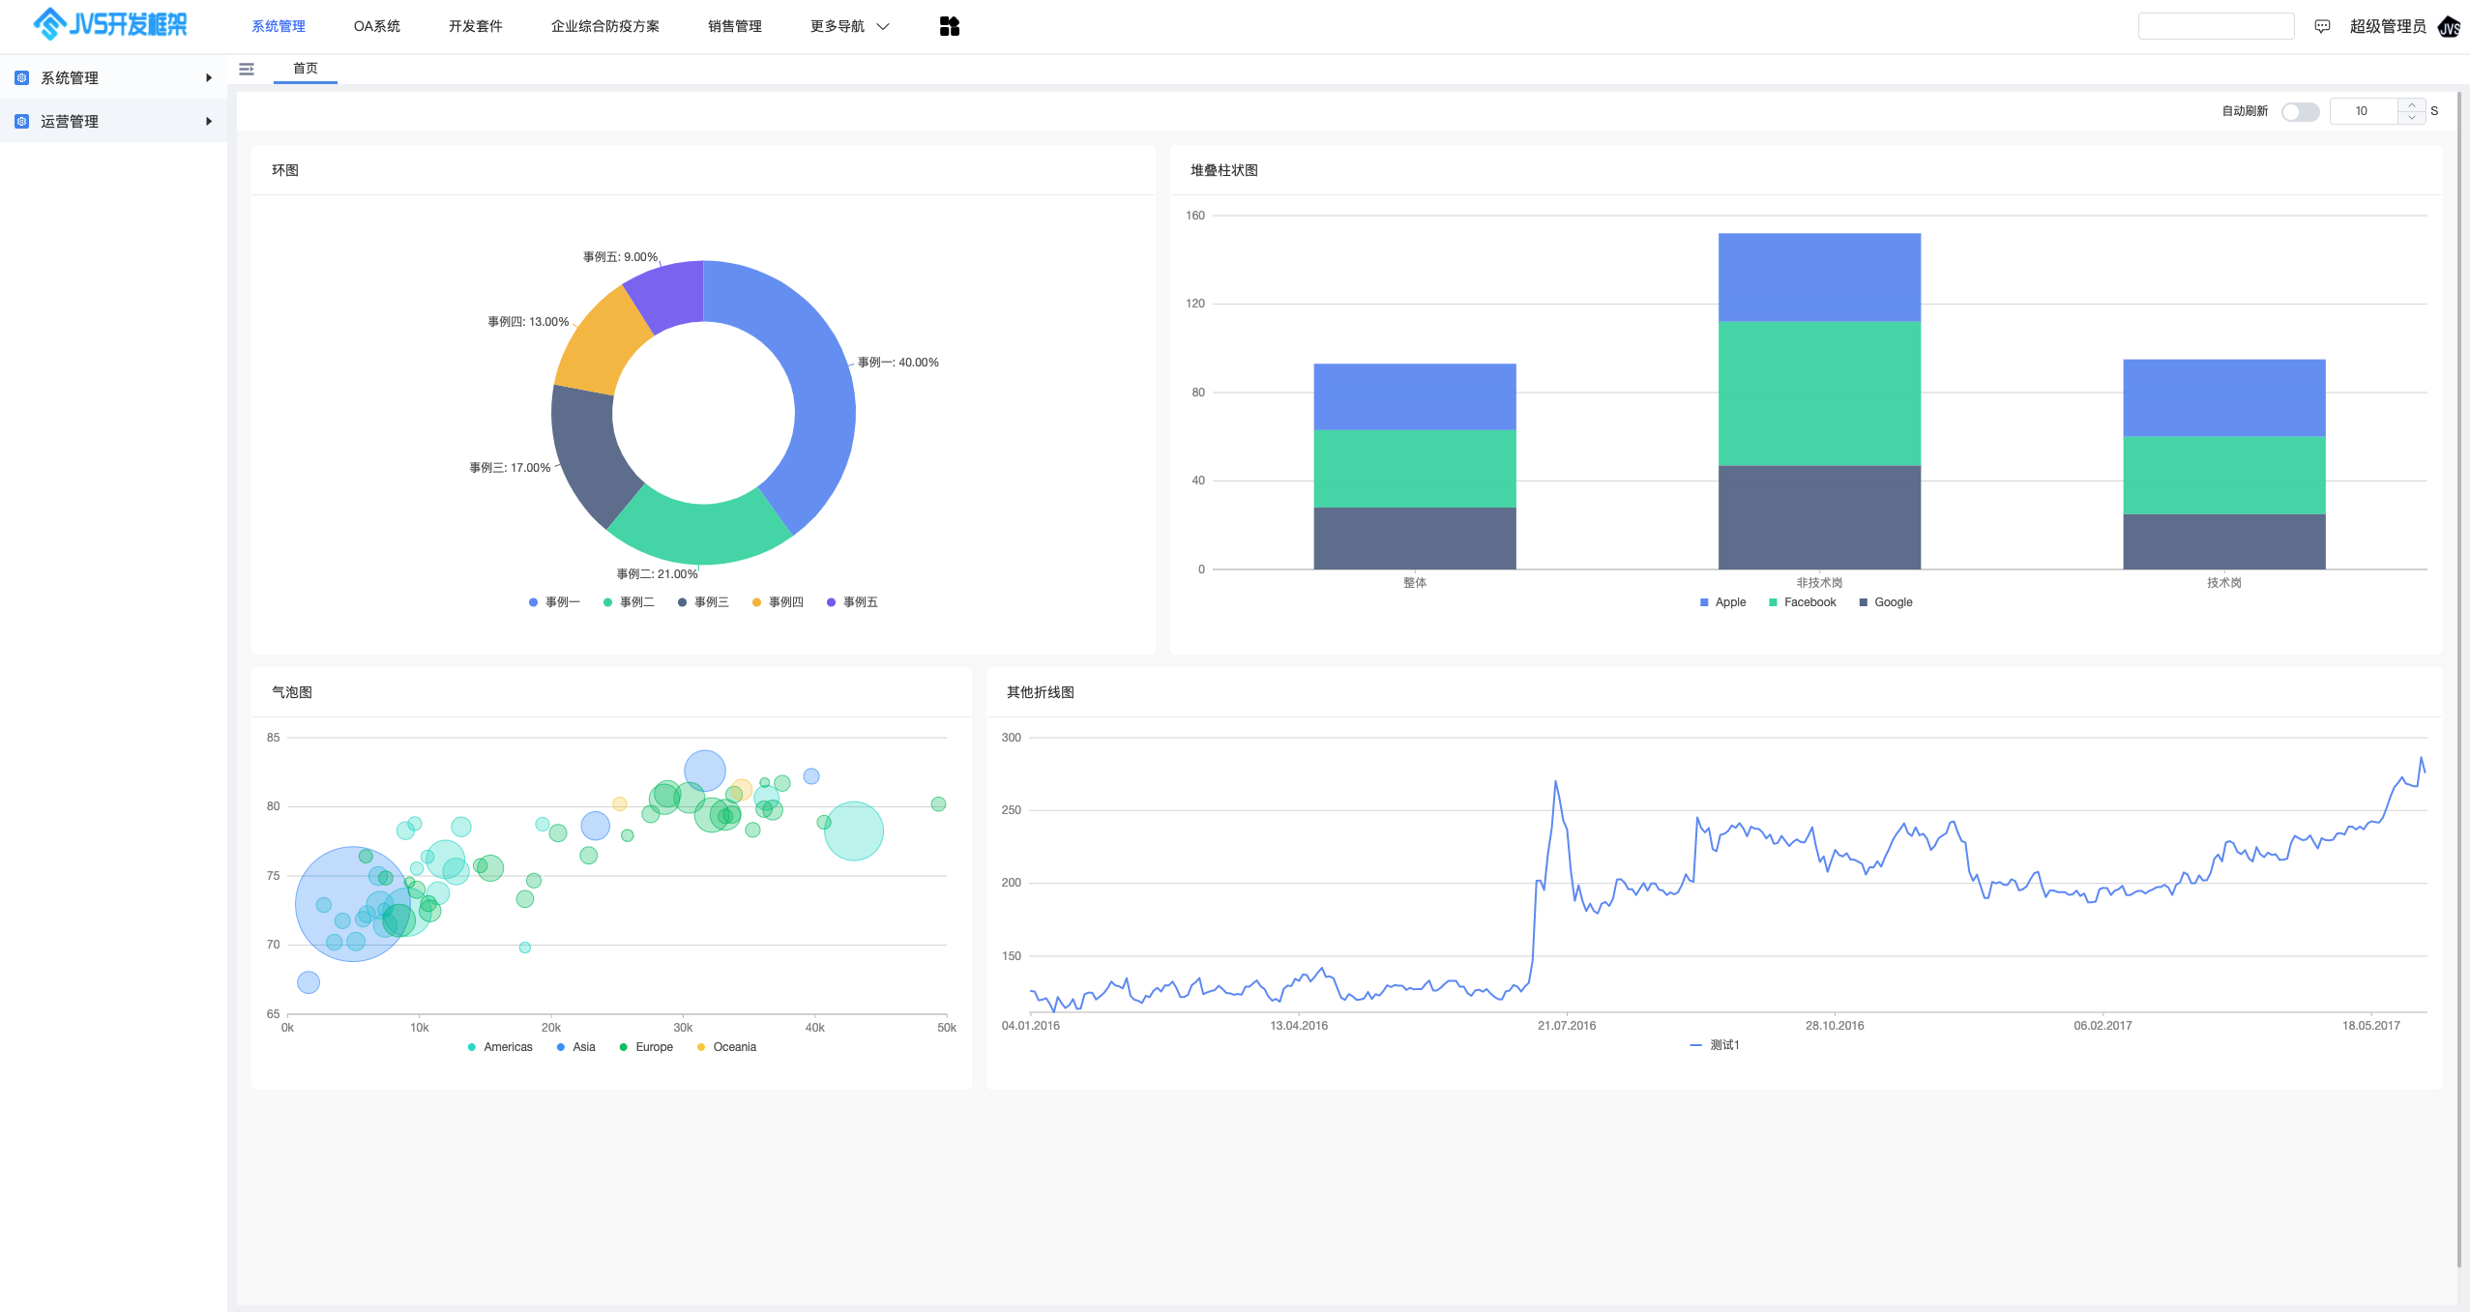This screenshot has height=1312, width=2470.
Task: Open the app grid icon
Action: click(x=949, y=26)
